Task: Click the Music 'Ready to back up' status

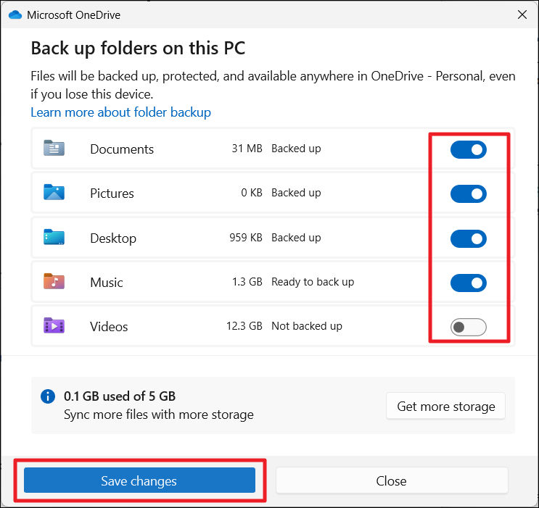Action: [x=313, y=282]
